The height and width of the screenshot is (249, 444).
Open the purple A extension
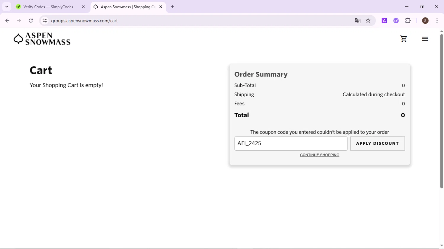tap(384, 21)
